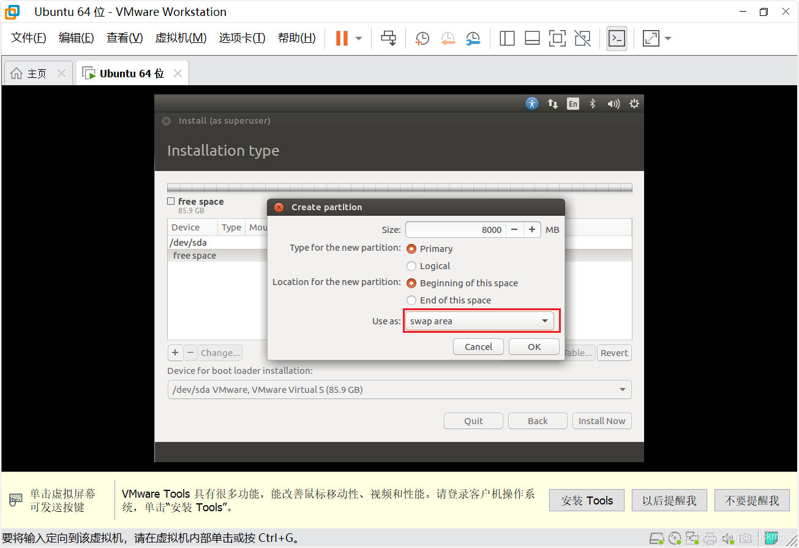Increase partition size with plus button
This screenshot has height=548, width=799.
tap(532, 230)
